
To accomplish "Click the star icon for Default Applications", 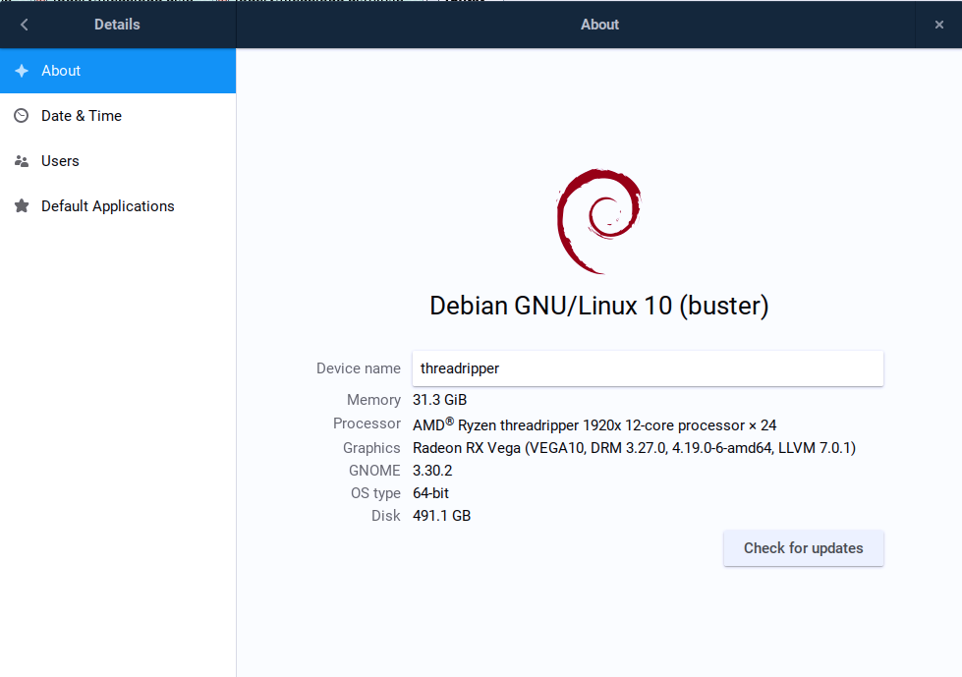I will (22, 206).
